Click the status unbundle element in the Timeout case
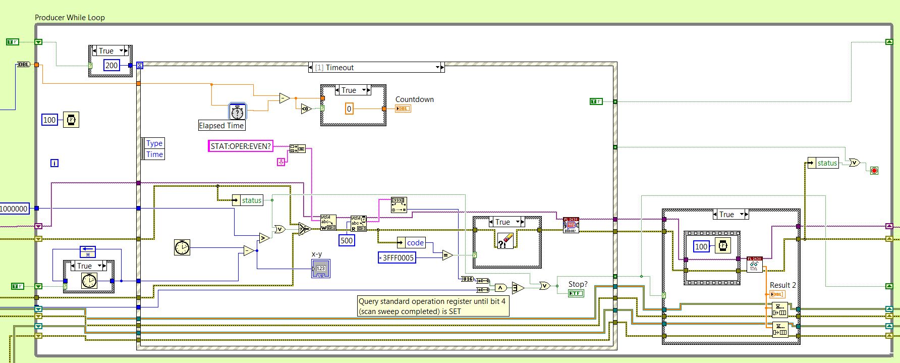The width and height of the screenshot is (900, 363). [x=248, y=200]
